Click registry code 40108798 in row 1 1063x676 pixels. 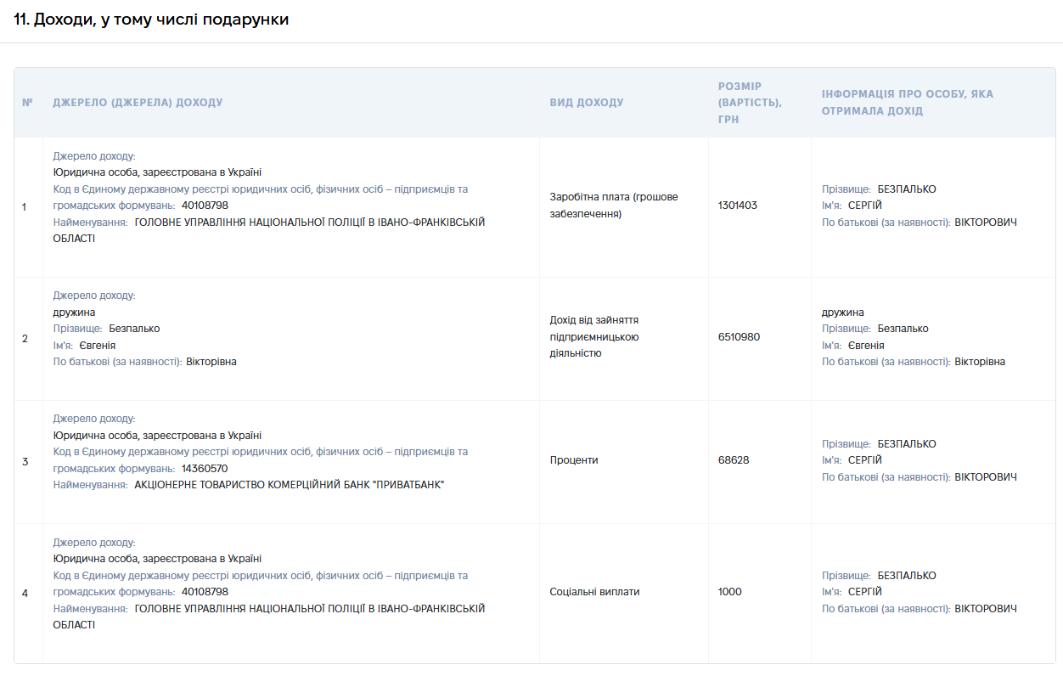coord(205,206)
